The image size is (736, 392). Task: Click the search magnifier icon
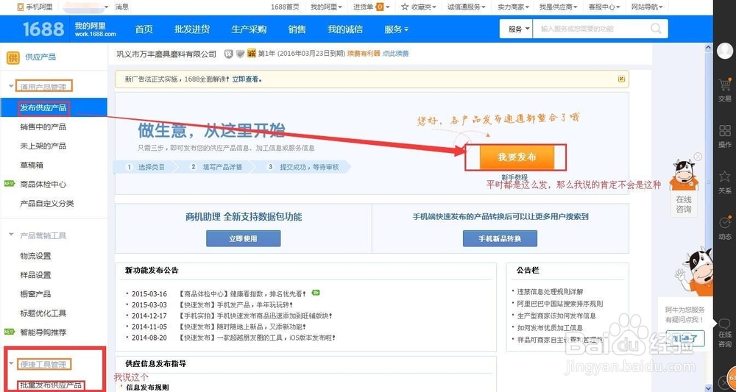(x=656, y=29)
